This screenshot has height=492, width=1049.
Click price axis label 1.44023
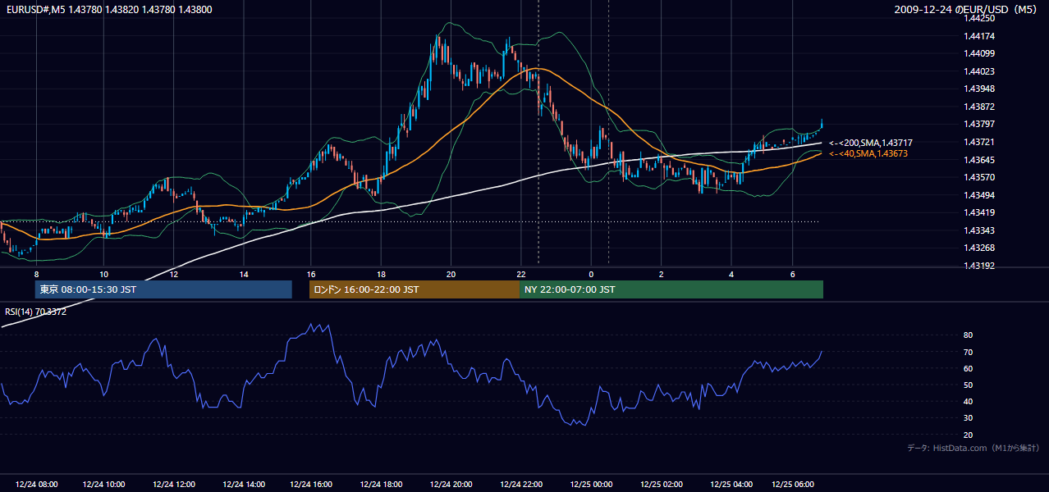(978, 71)
